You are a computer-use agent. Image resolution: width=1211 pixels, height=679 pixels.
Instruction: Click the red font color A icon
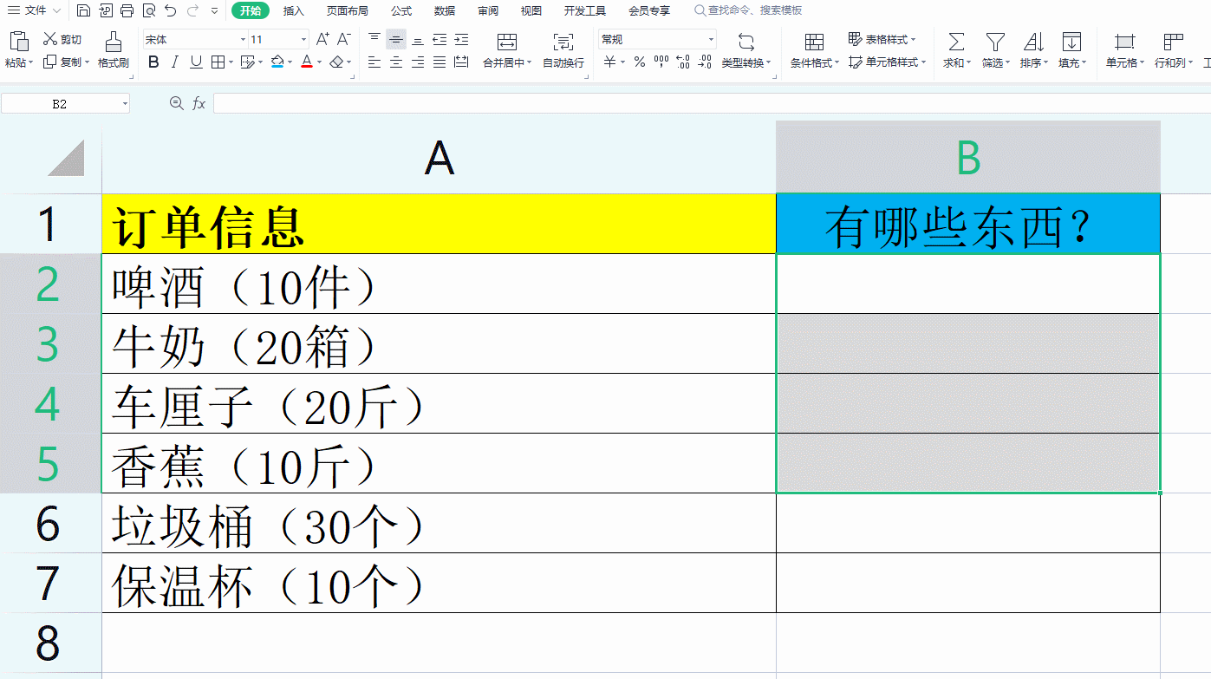pyautogui.click(x=306, y=62)
